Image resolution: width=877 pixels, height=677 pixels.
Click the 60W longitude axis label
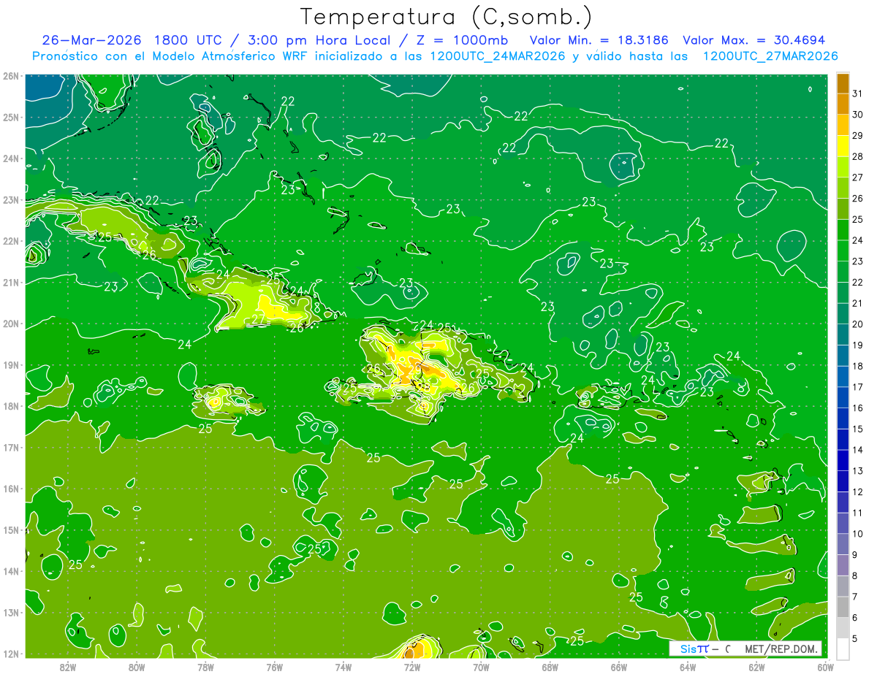[x=825, y=667]
